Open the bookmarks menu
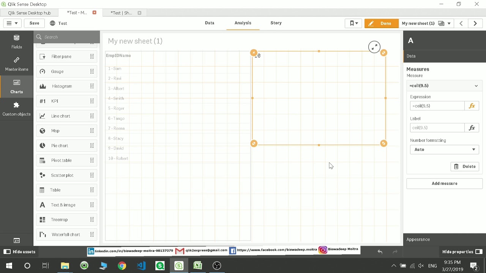 [x=354, y=23]
